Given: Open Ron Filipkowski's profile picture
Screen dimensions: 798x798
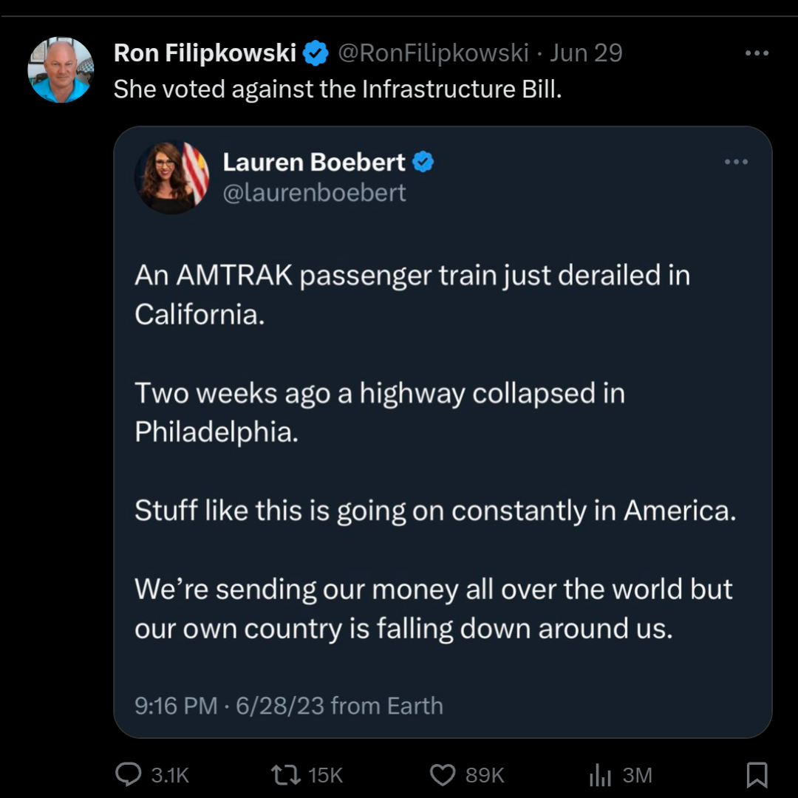Looking at the screenshot, I should (61, 69).
